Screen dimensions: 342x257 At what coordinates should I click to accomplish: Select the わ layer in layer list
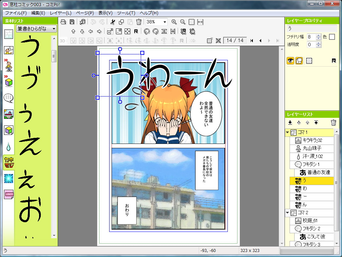[x=312, y=189]
